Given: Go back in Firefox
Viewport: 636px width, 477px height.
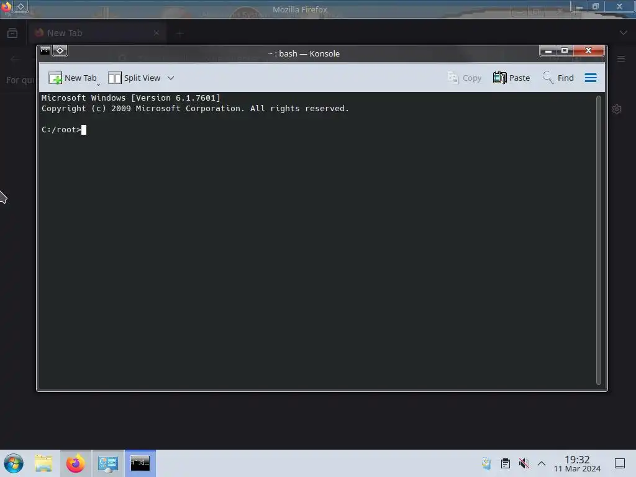Looking at the screenshot, I should click(x=15, y=59).
